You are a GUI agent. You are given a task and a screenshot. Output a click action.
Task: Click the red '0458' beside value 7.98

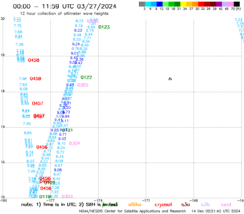tap(36, 79)
